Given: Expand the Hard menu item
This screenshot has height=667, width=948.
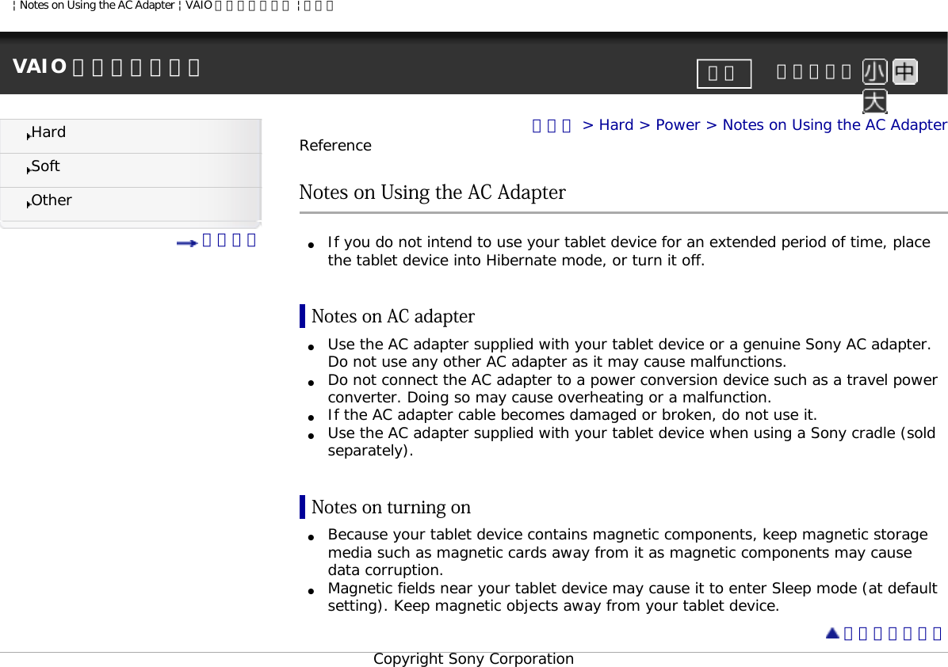Looking at the screenshot, I should [131, 135].
